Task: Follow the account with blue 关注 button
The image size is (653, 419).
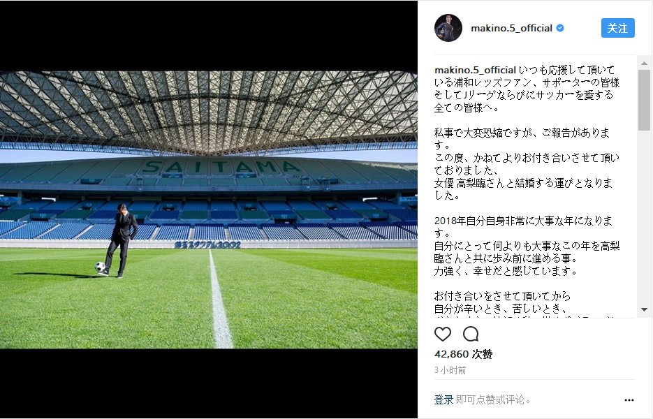Action: click(x=617, y=28)
